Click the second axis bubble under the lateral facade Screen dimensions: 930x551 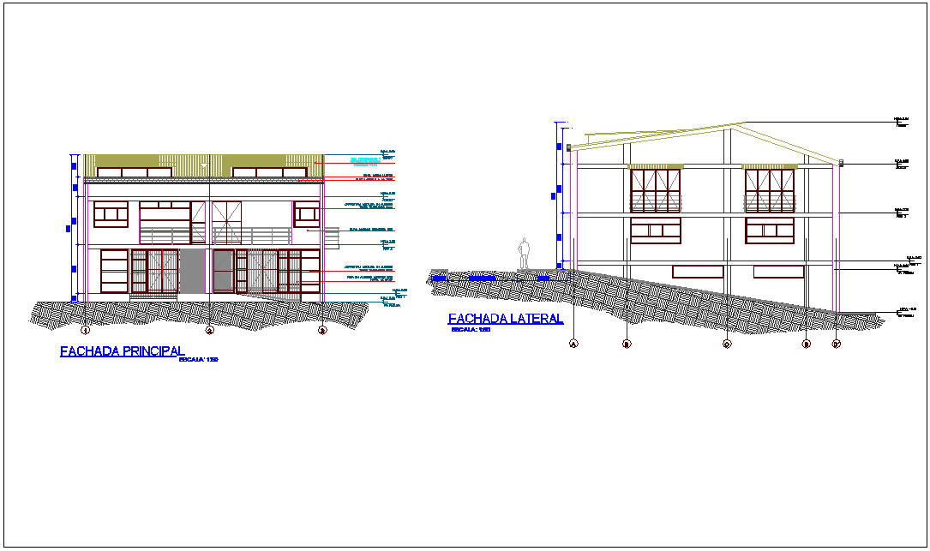627,343
